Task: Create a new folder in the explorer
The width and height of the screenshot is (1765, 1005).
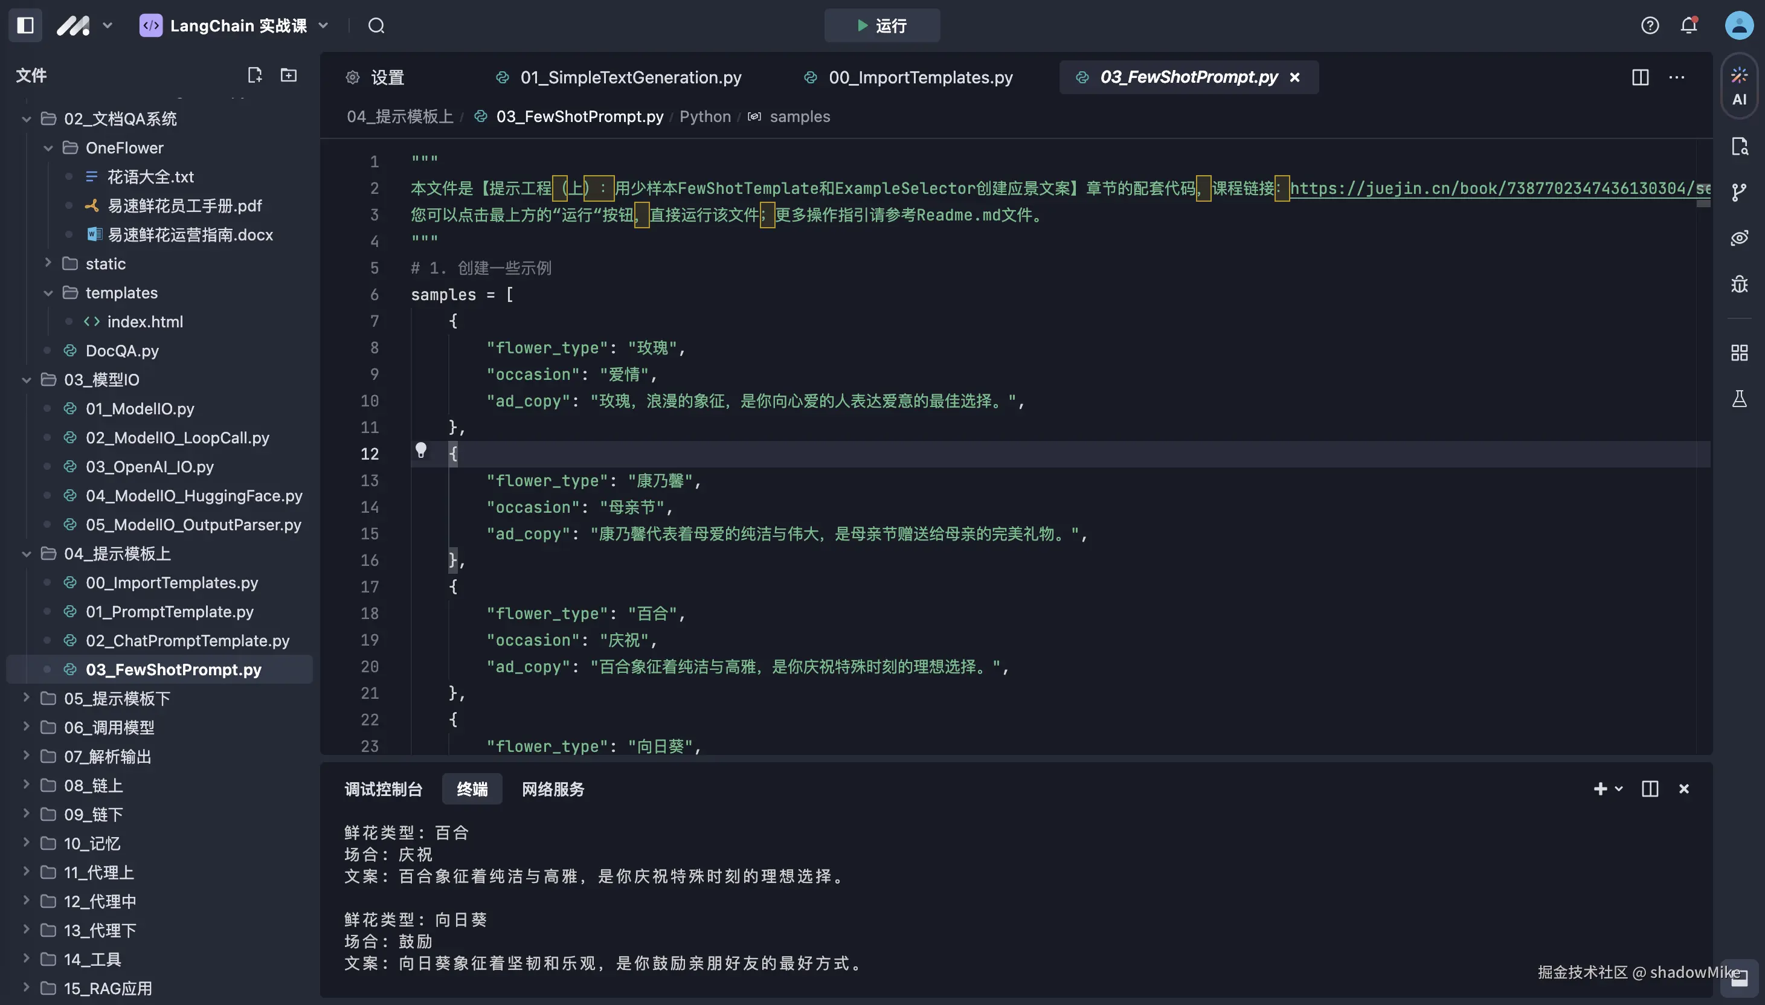Action: (x=288, y=74)
